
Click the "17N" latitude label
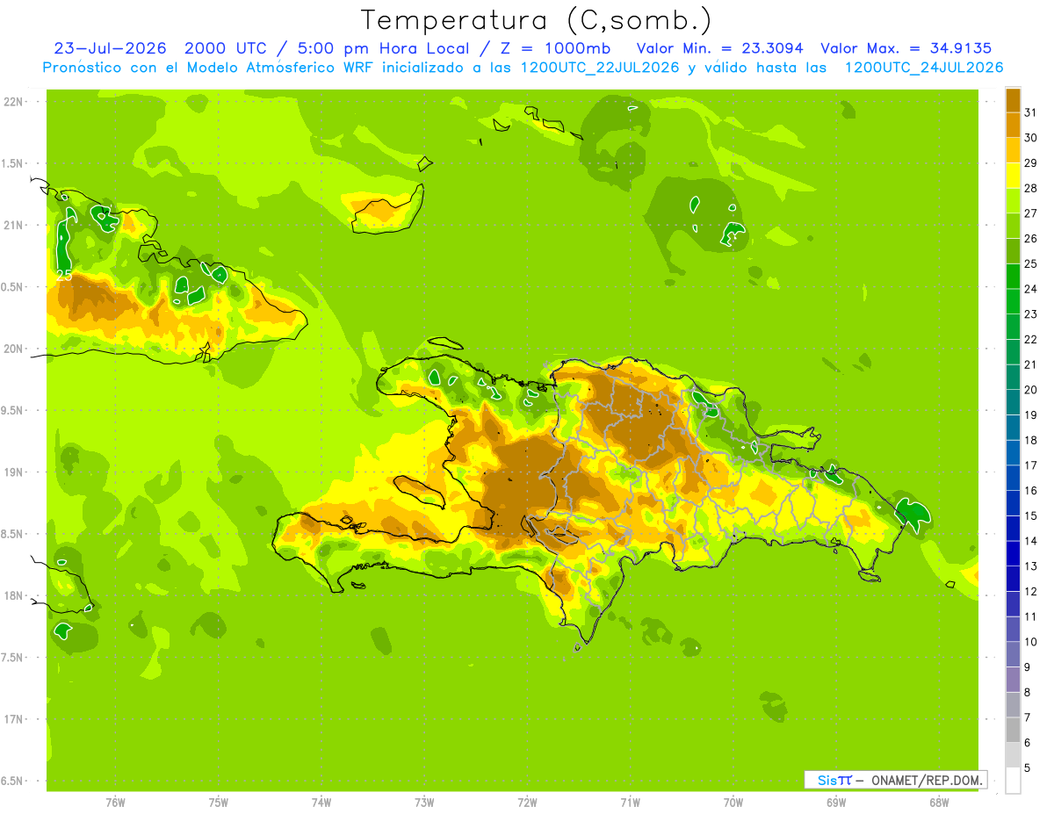[11, 719]
